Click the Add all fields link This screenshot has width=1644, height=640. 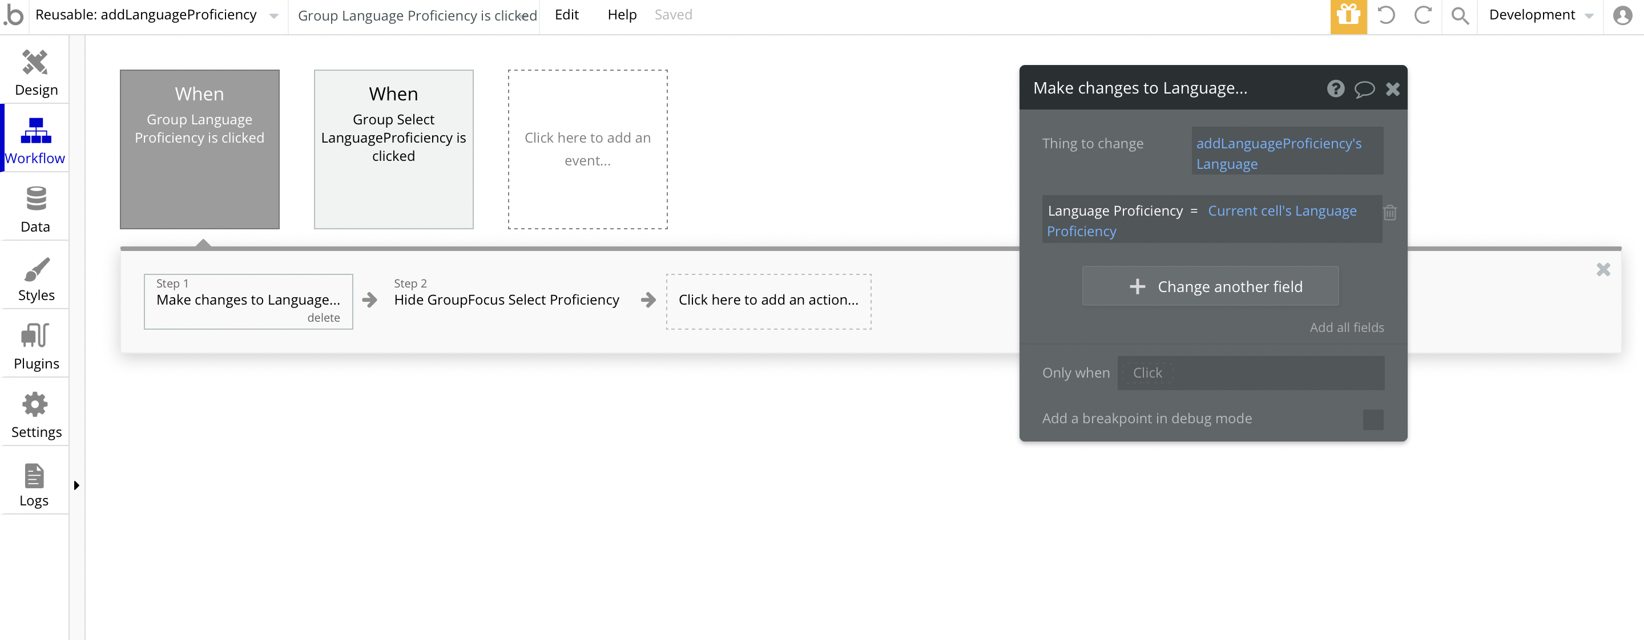(1347, 327)
